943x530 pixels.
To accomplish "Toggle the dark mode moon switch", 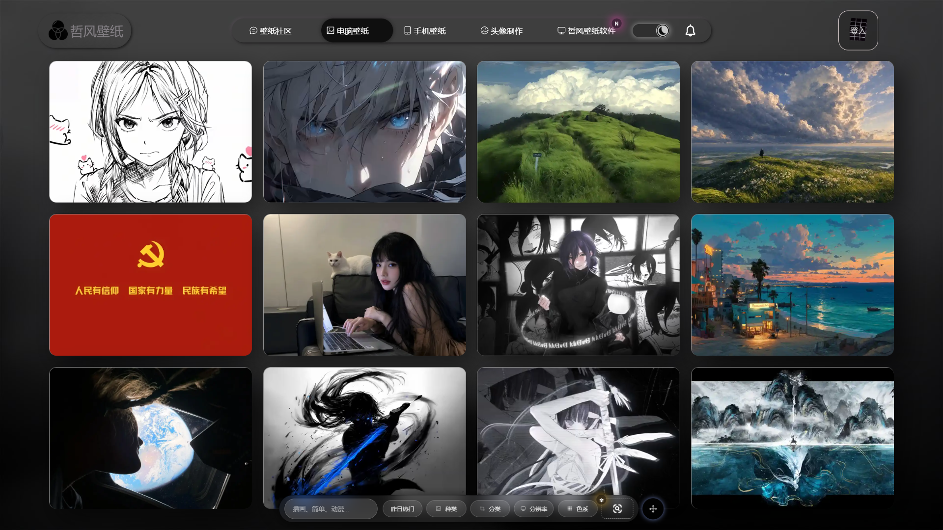I will point(651,31).
